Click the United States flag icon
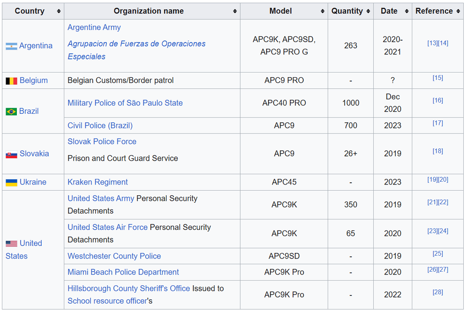Screen dimensions: 468x311 (11, 244)
